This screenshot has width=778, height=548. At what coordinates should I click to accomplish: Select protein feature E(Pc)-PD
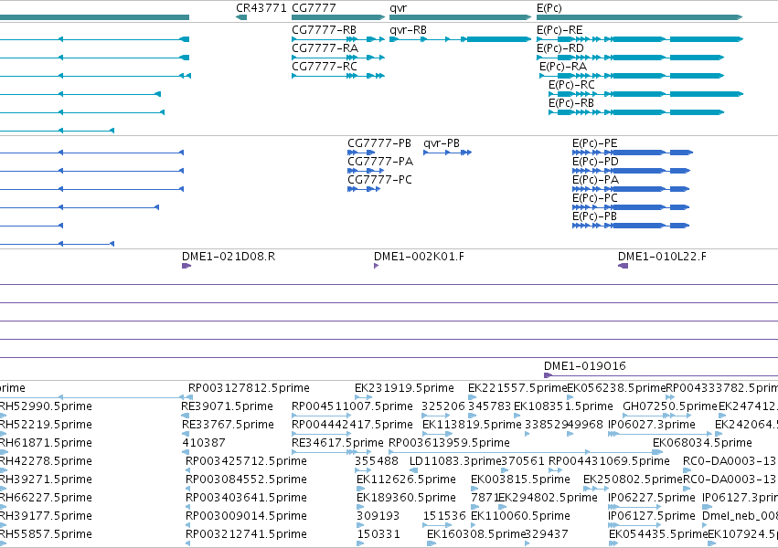click(x=595, y=162)
